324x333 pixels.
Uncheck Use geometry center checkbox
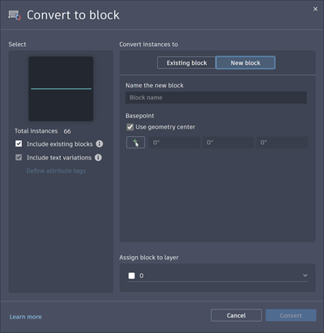[130, 127]
